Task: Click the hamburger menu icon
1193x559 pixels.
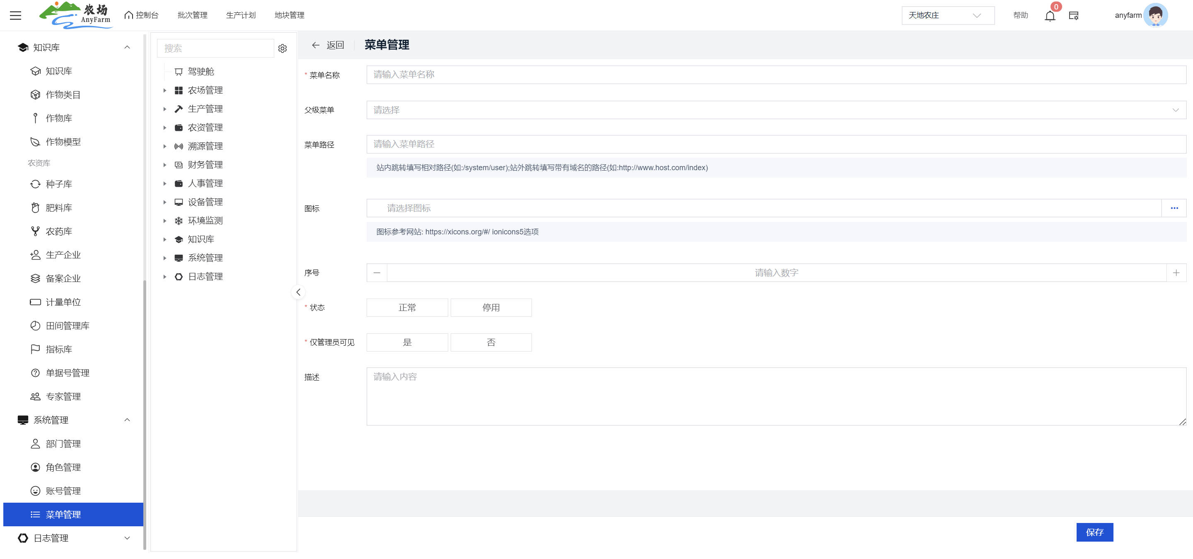Action: pyautogui.click(x=15, y=15)
